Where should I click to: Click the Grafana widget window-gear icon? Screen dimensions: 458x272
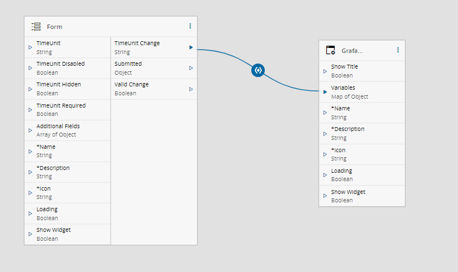331,50
